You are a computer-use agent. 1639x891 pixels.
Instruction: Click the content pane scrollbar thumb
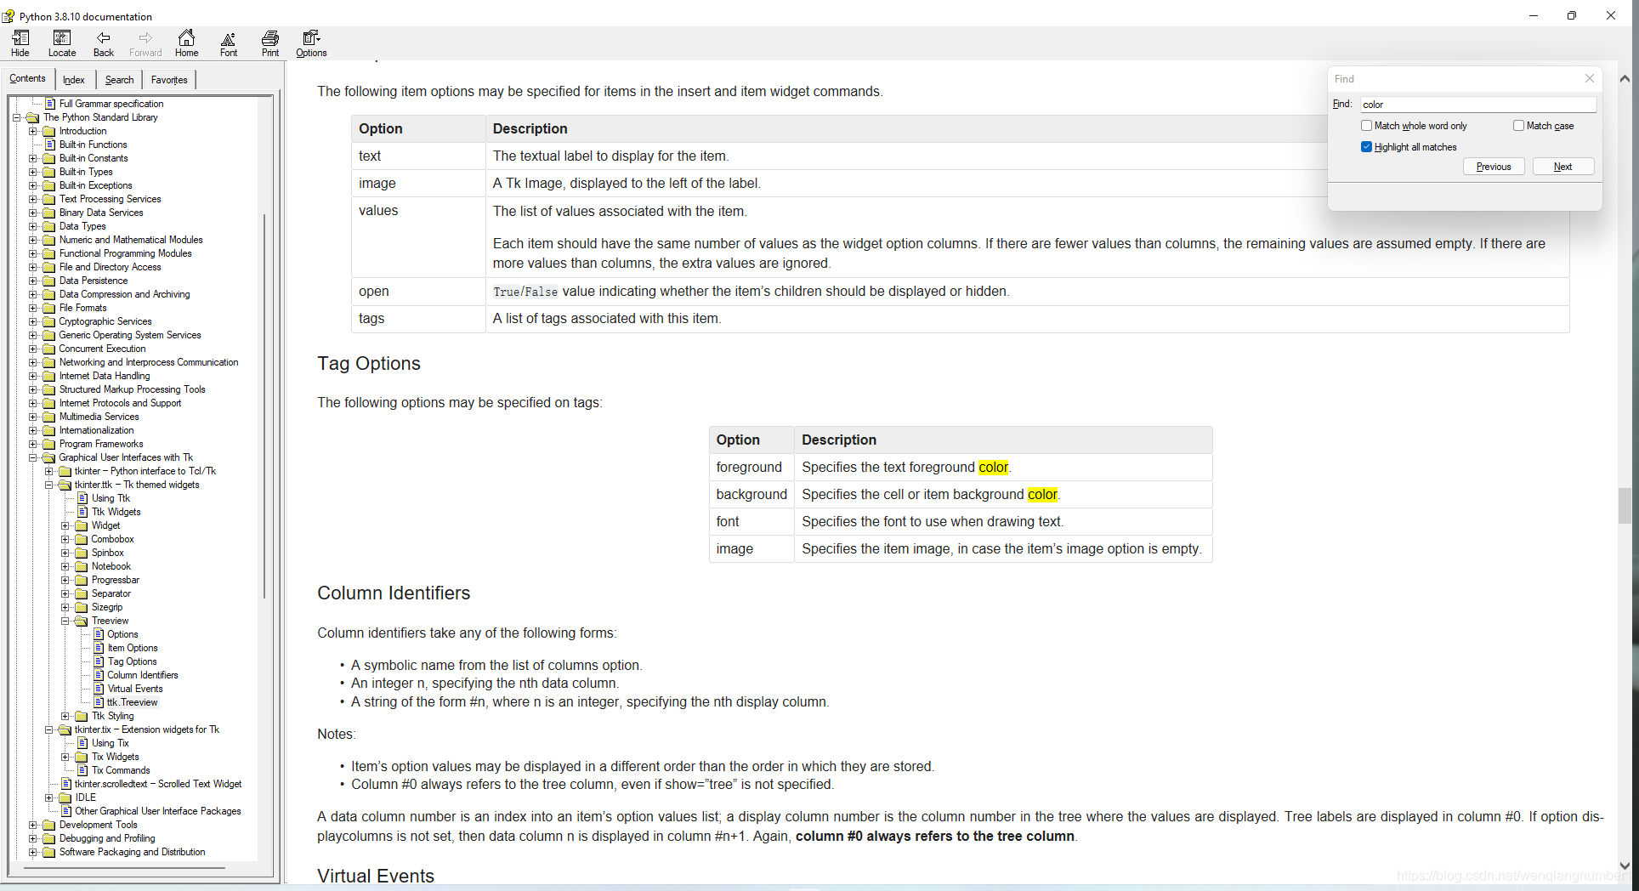(1625, 506)
